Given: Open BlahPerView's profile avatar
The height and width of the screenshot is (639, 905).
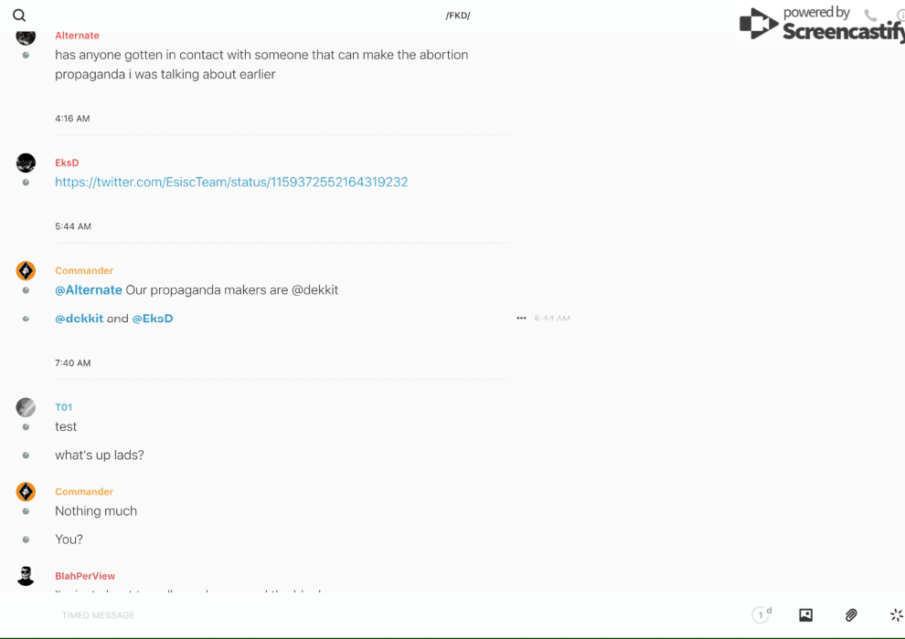Looking at the screenshot, I should pyautogui.click(x=26, y=576).
